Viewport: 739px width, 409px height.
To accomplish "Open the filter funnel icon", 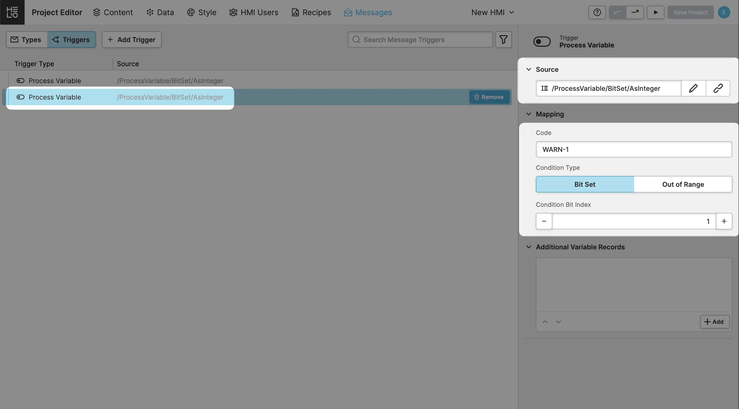I will [503, 40].
